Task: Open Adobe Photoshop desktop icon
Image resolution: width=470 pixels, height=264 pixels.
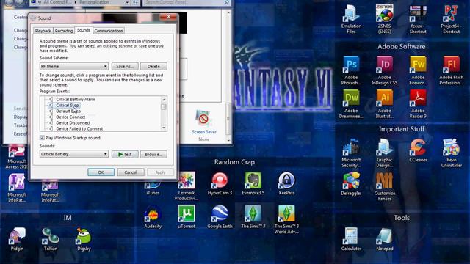Action: coord(351,70)
